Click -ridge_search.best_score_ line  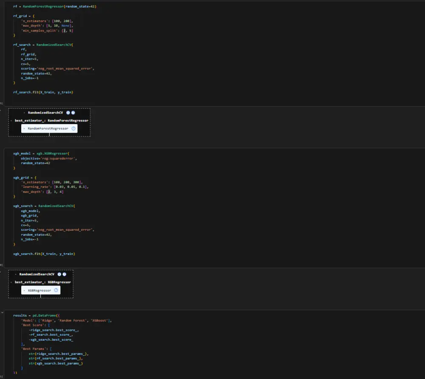(54, 330)
